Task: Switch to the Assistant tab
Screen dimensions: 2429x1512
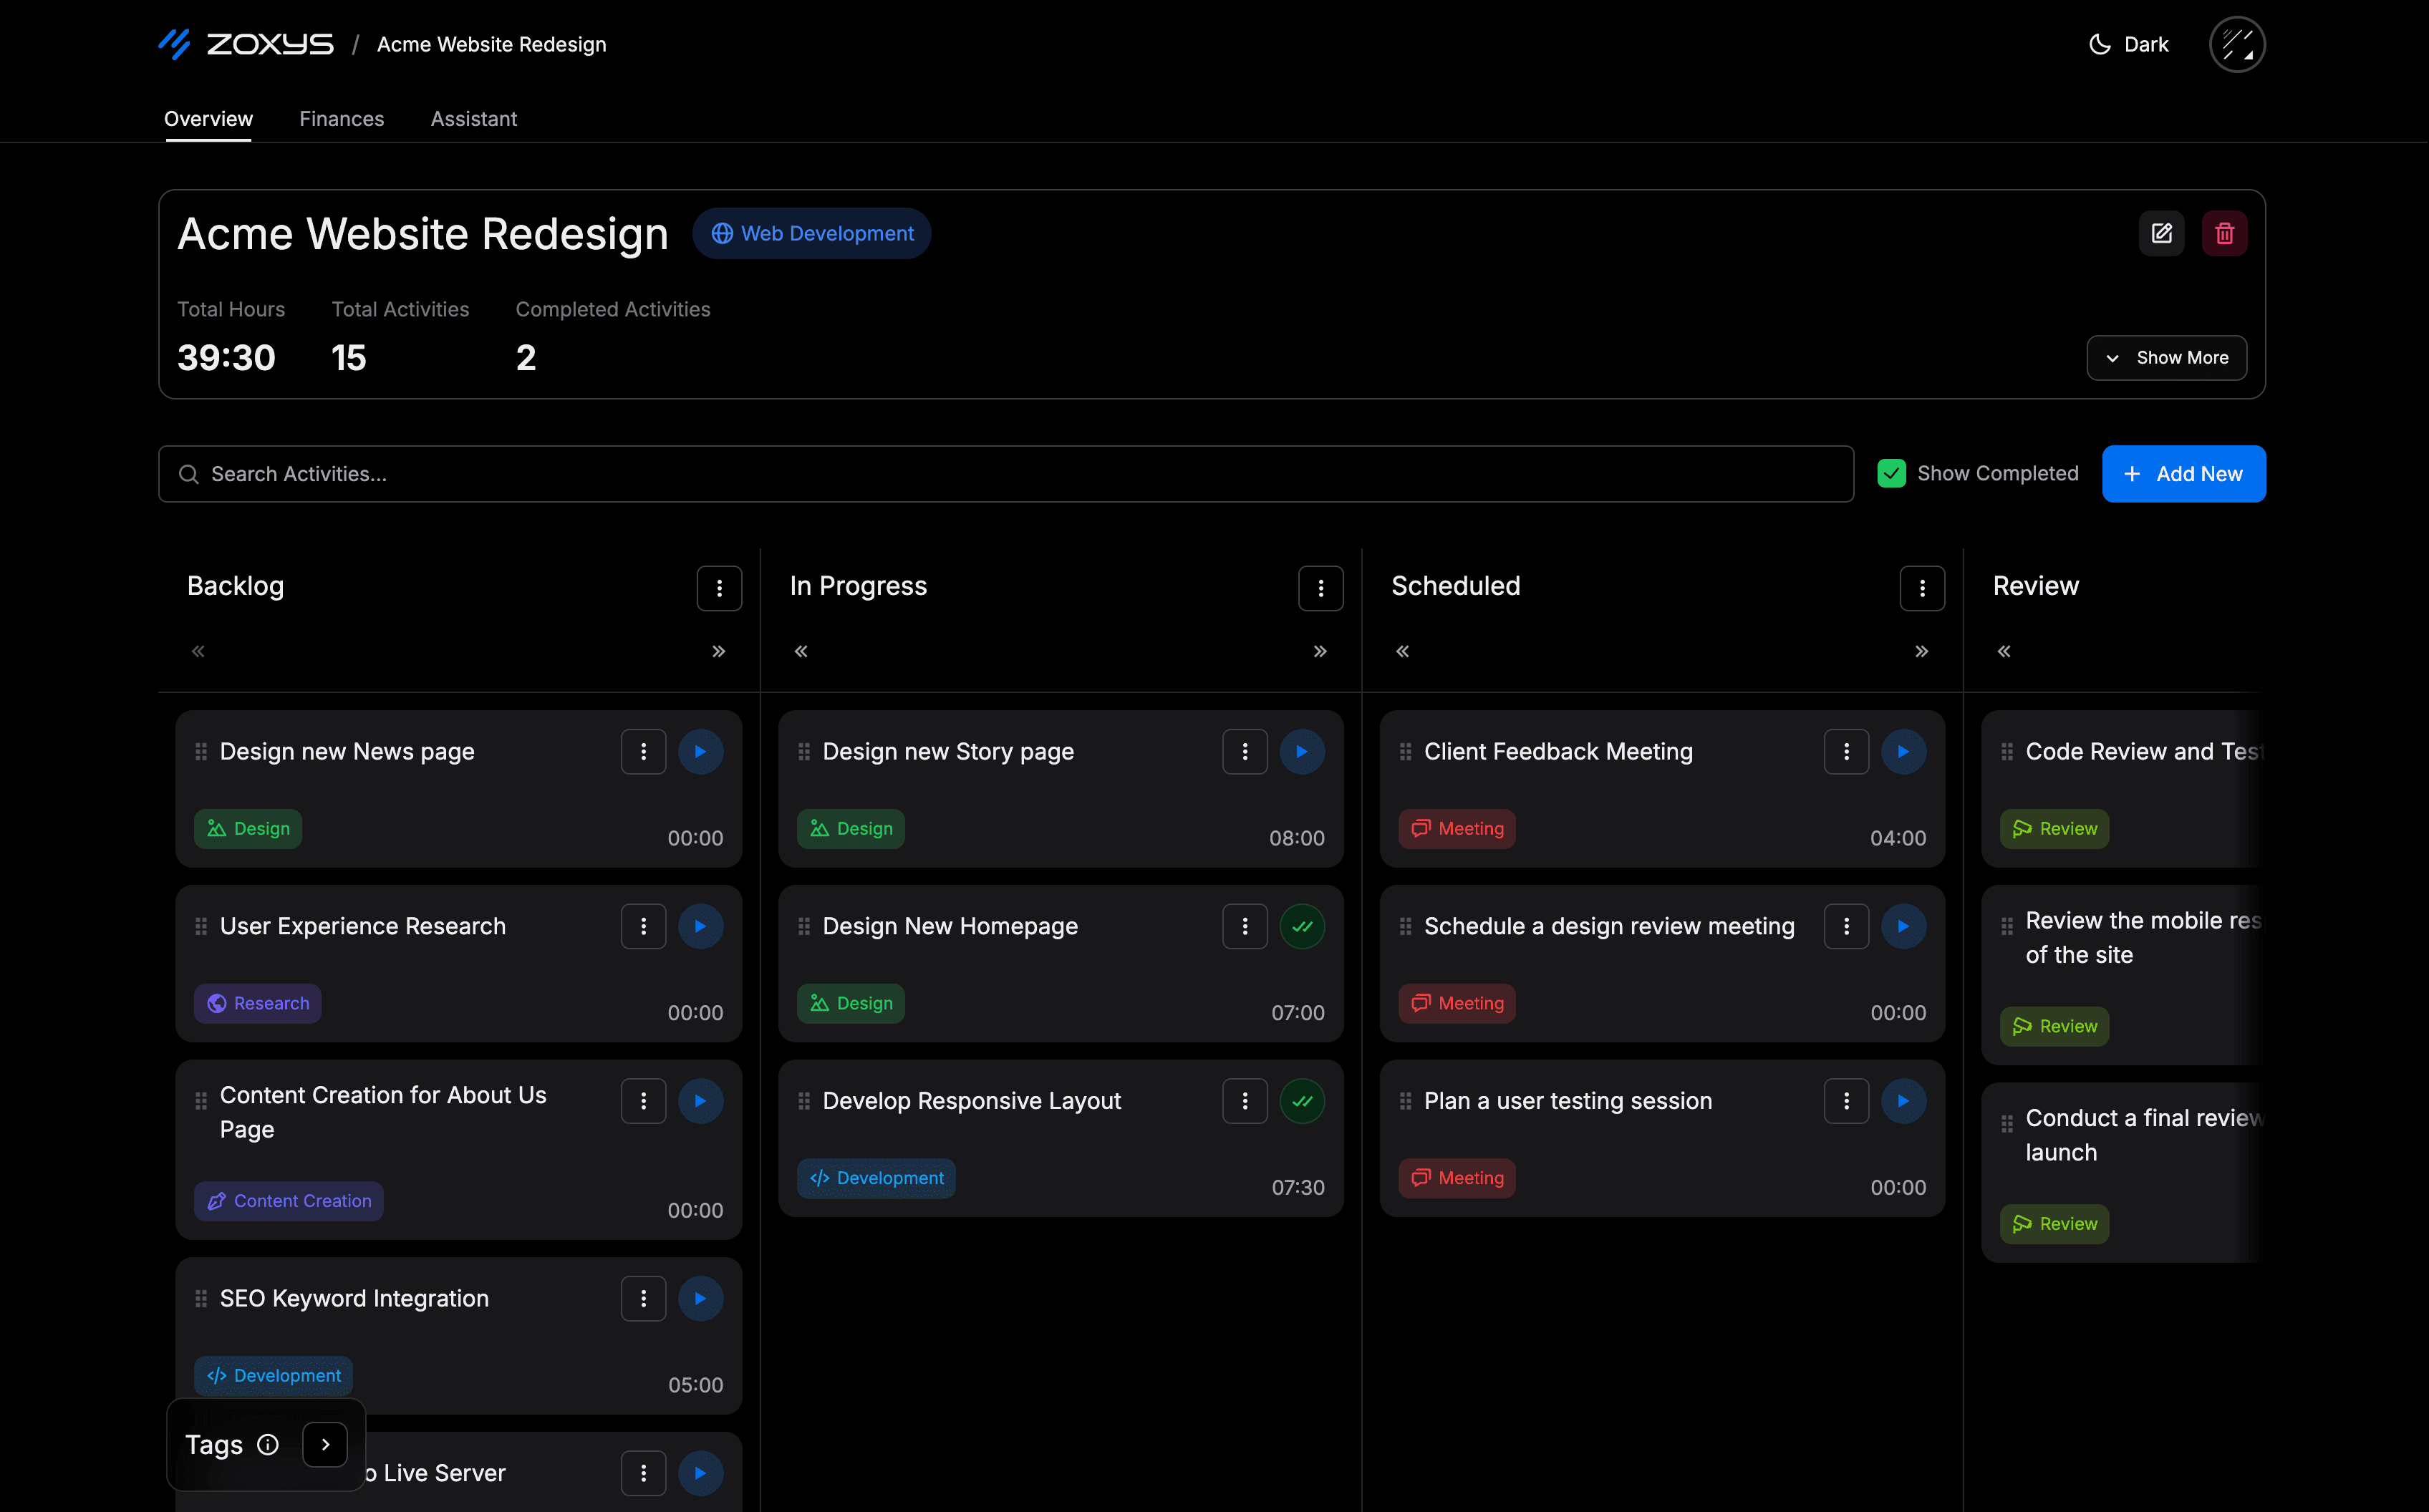Action: (474, 119)
